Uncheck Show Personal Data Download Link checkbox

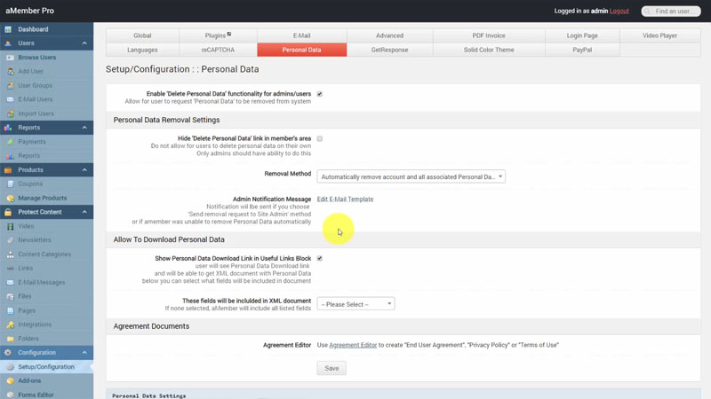click(320, 259)
